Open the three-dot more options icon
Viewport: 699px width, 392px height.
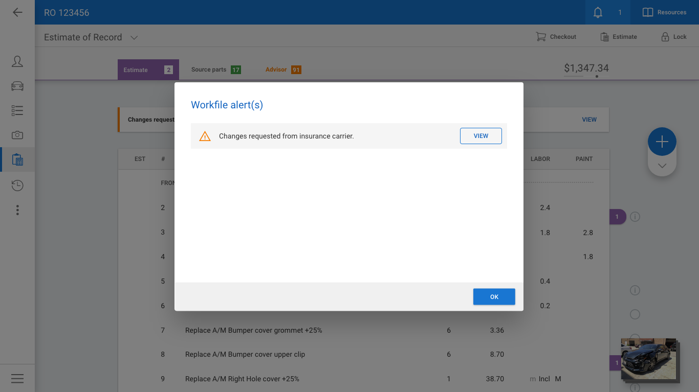coord(17,210)
